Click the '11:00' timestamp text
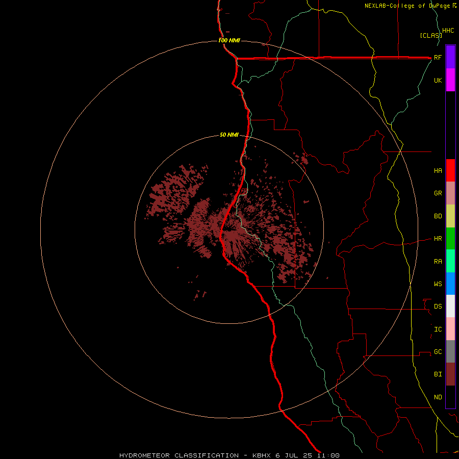Viewport: 459px width, 459px height. click(328, 455)
